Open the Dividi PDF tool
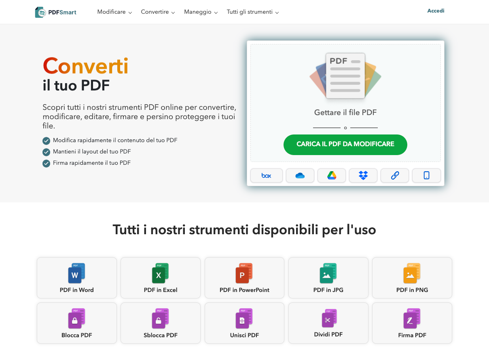Image resolution: width=489 pixels, height=357 pixels. click(328, 323)
